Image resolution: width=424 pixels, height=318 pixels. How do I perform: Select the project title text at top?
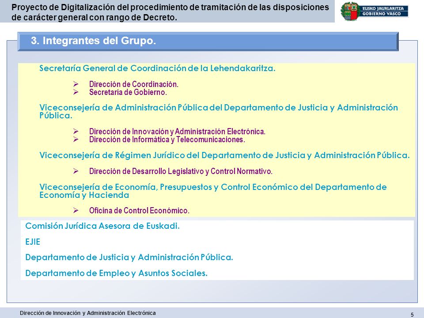click(170, 12)
